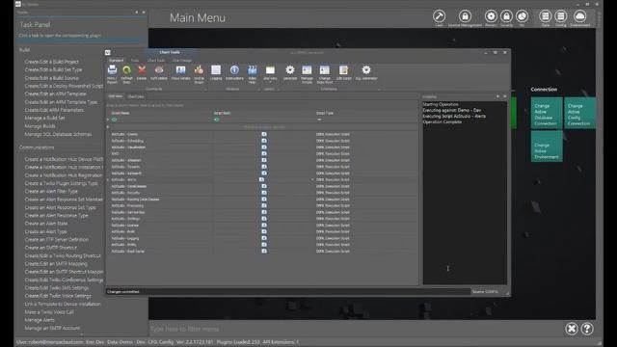Select the AdStudio - Processing row

[262, 205]
